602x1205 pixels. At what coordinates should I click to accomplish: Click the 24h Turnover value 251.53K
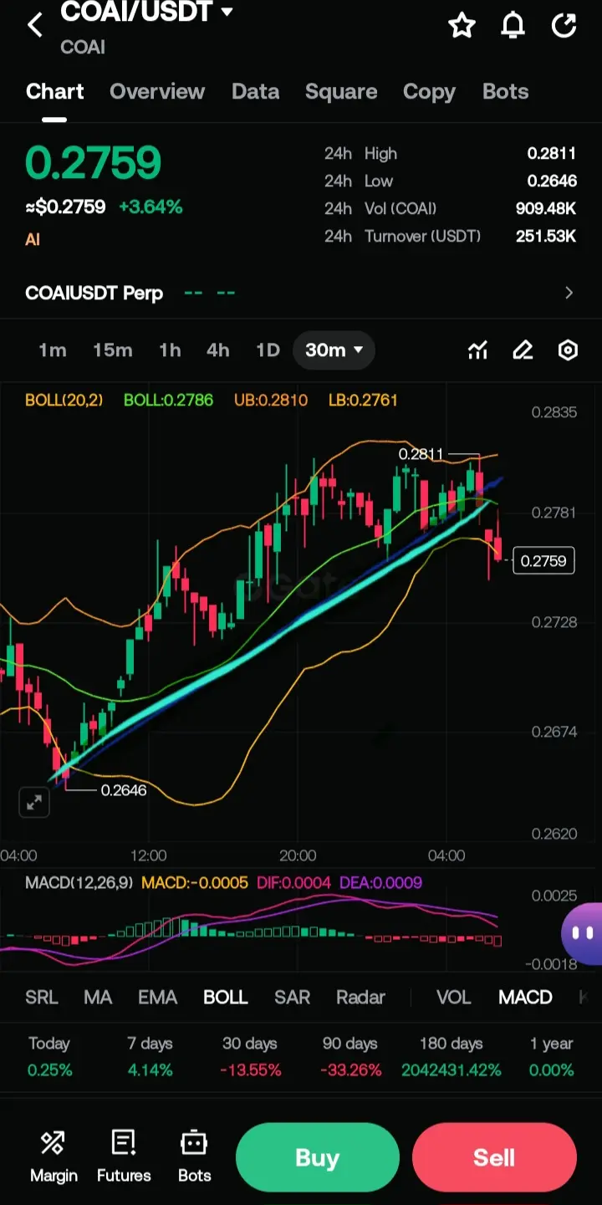[546, 237]
